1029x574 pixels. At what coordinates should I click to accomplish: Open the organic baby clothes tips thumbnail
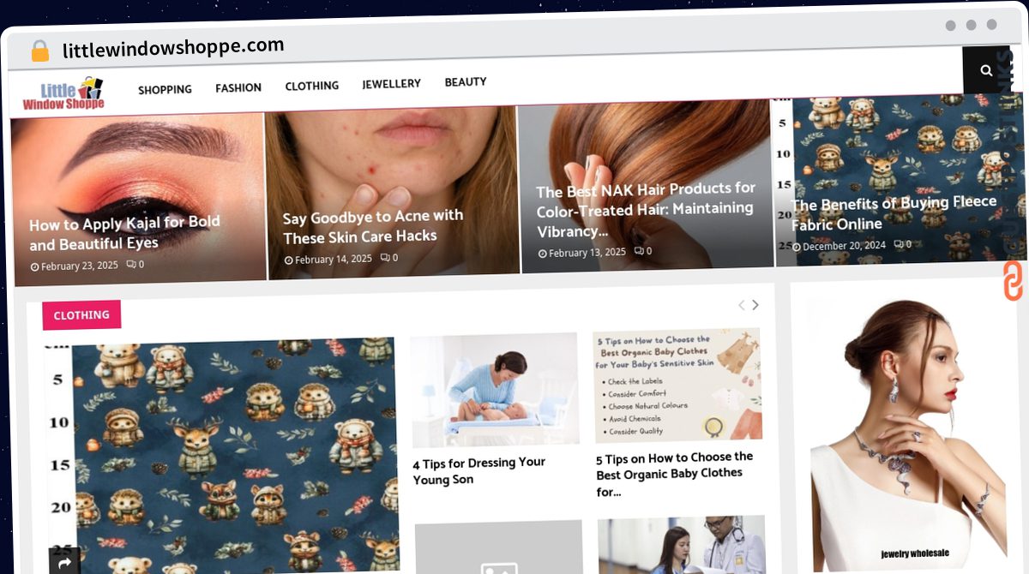click(x=677, y=386)
